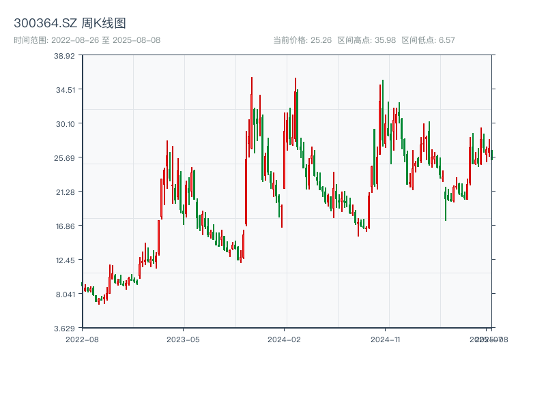Select the 2024-02 x-axis label
This screenshot has width=546, height=409.
click(284, 339)
